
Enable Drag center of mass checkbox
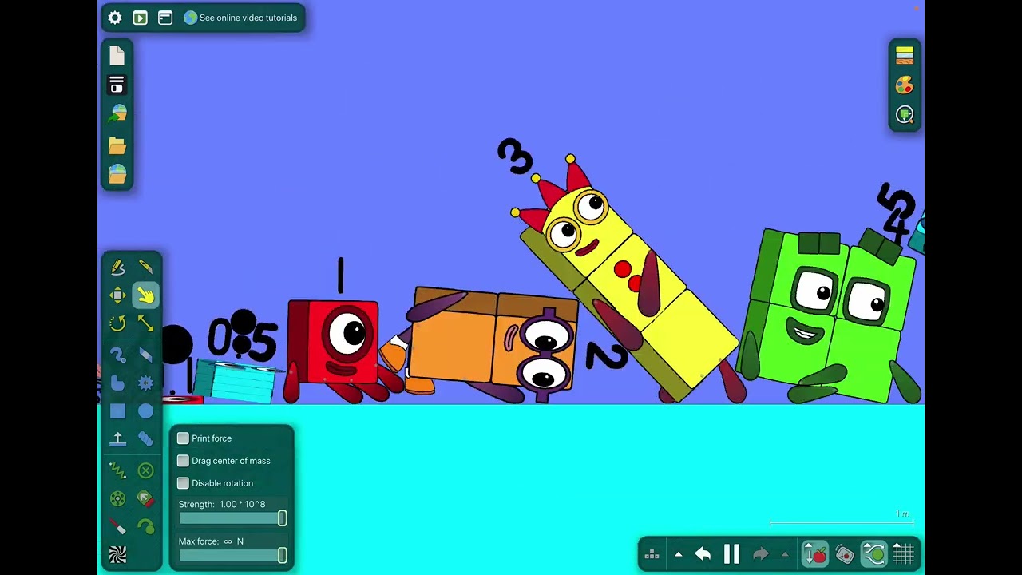[x=183, y=461]
